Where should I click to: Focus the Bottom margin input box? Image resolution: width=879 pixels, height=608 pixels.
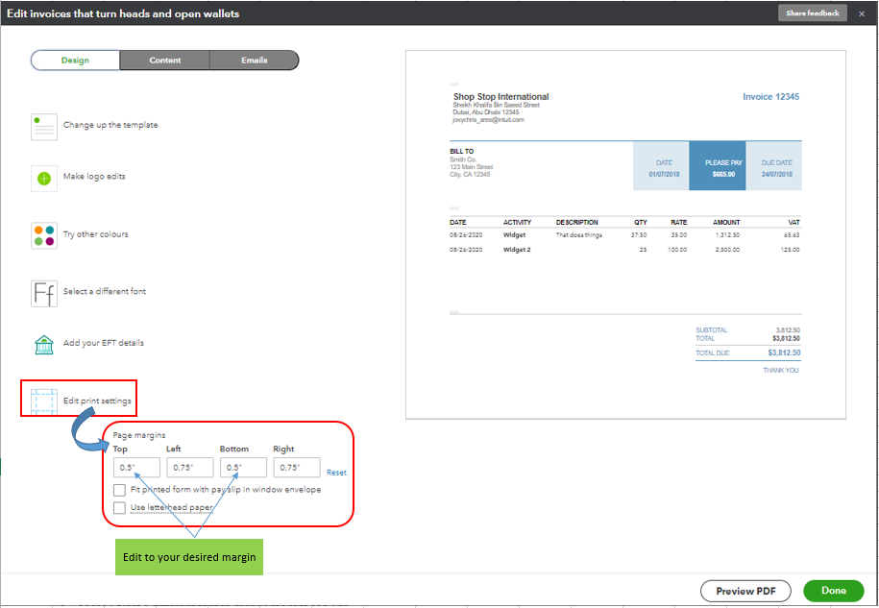[244, 468]
